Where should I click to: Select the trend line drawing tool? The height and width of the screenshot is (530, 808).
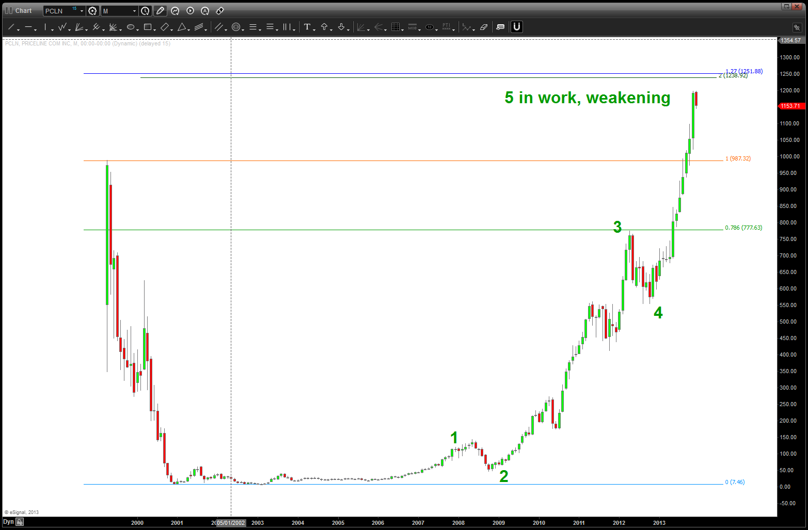(x=11, y=27)
